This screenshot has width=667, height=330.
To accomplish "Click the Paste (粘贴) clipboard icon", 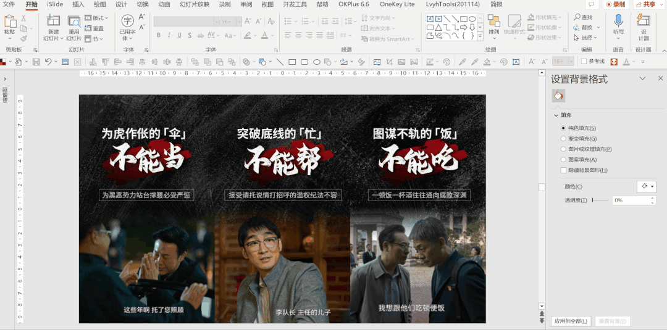I will click(10, 22).
